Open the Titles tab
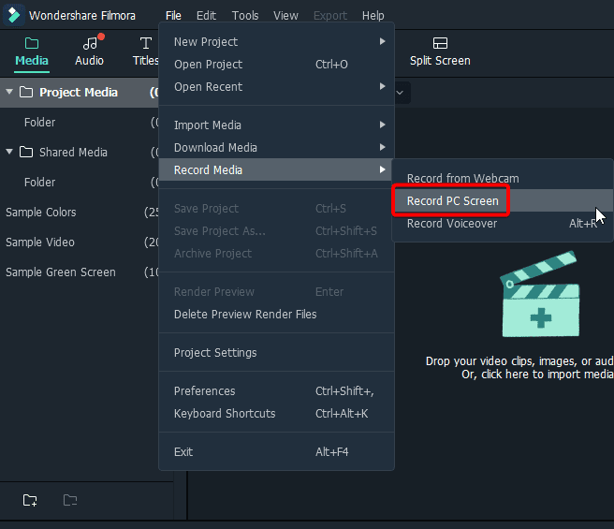Screen dimensions: 614x529 (146, 52)
